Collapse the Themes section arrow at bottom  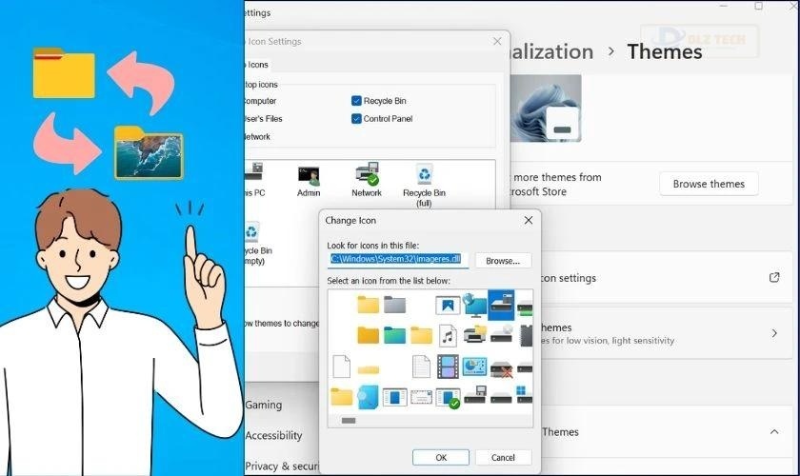coord(773,431)
